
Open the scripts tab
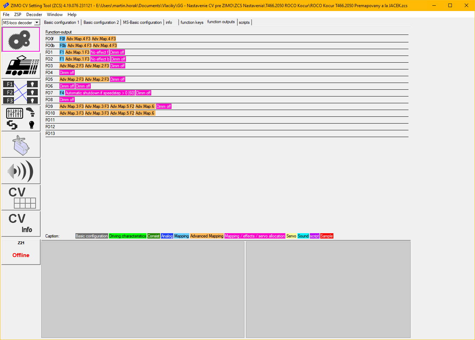(244, 22)
